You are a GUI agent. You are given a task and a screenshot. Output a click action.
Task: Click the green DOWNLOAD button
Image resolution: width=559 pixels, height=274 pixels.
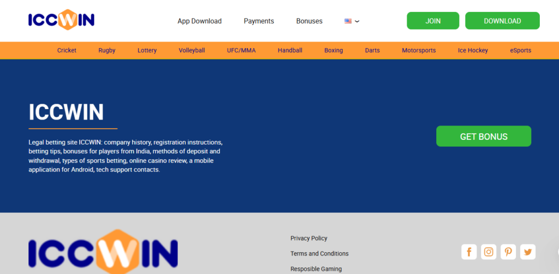click(x=502, y=21)
